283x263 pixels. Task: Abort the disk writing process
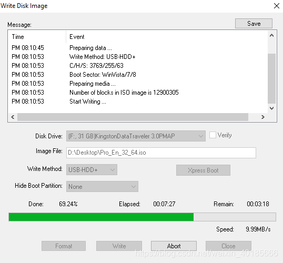(x=174, y=246)
